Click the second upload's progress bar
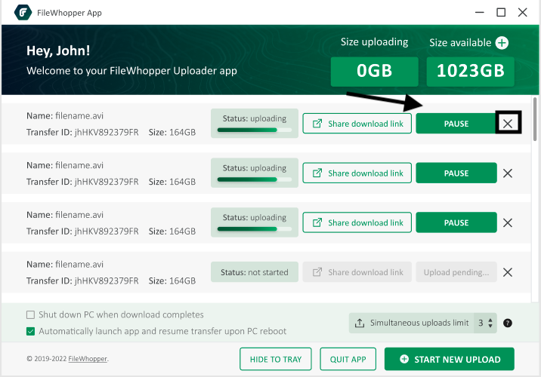 [255, 179]
